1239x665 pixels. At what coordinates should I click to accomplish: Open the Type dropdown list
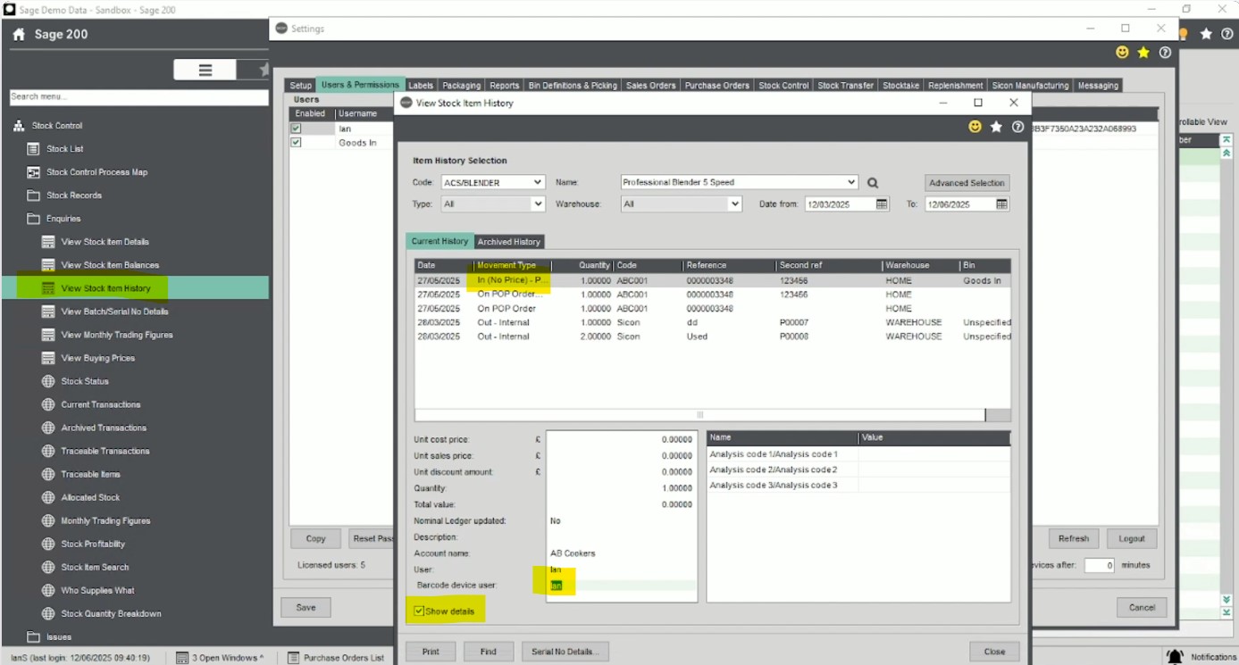537,204
